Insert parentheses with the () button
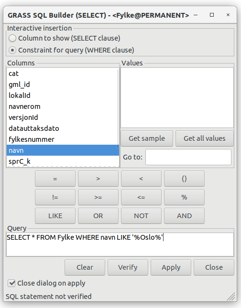Image resolution: width=241 pixels, height=308 pixels. pos(185,179)
